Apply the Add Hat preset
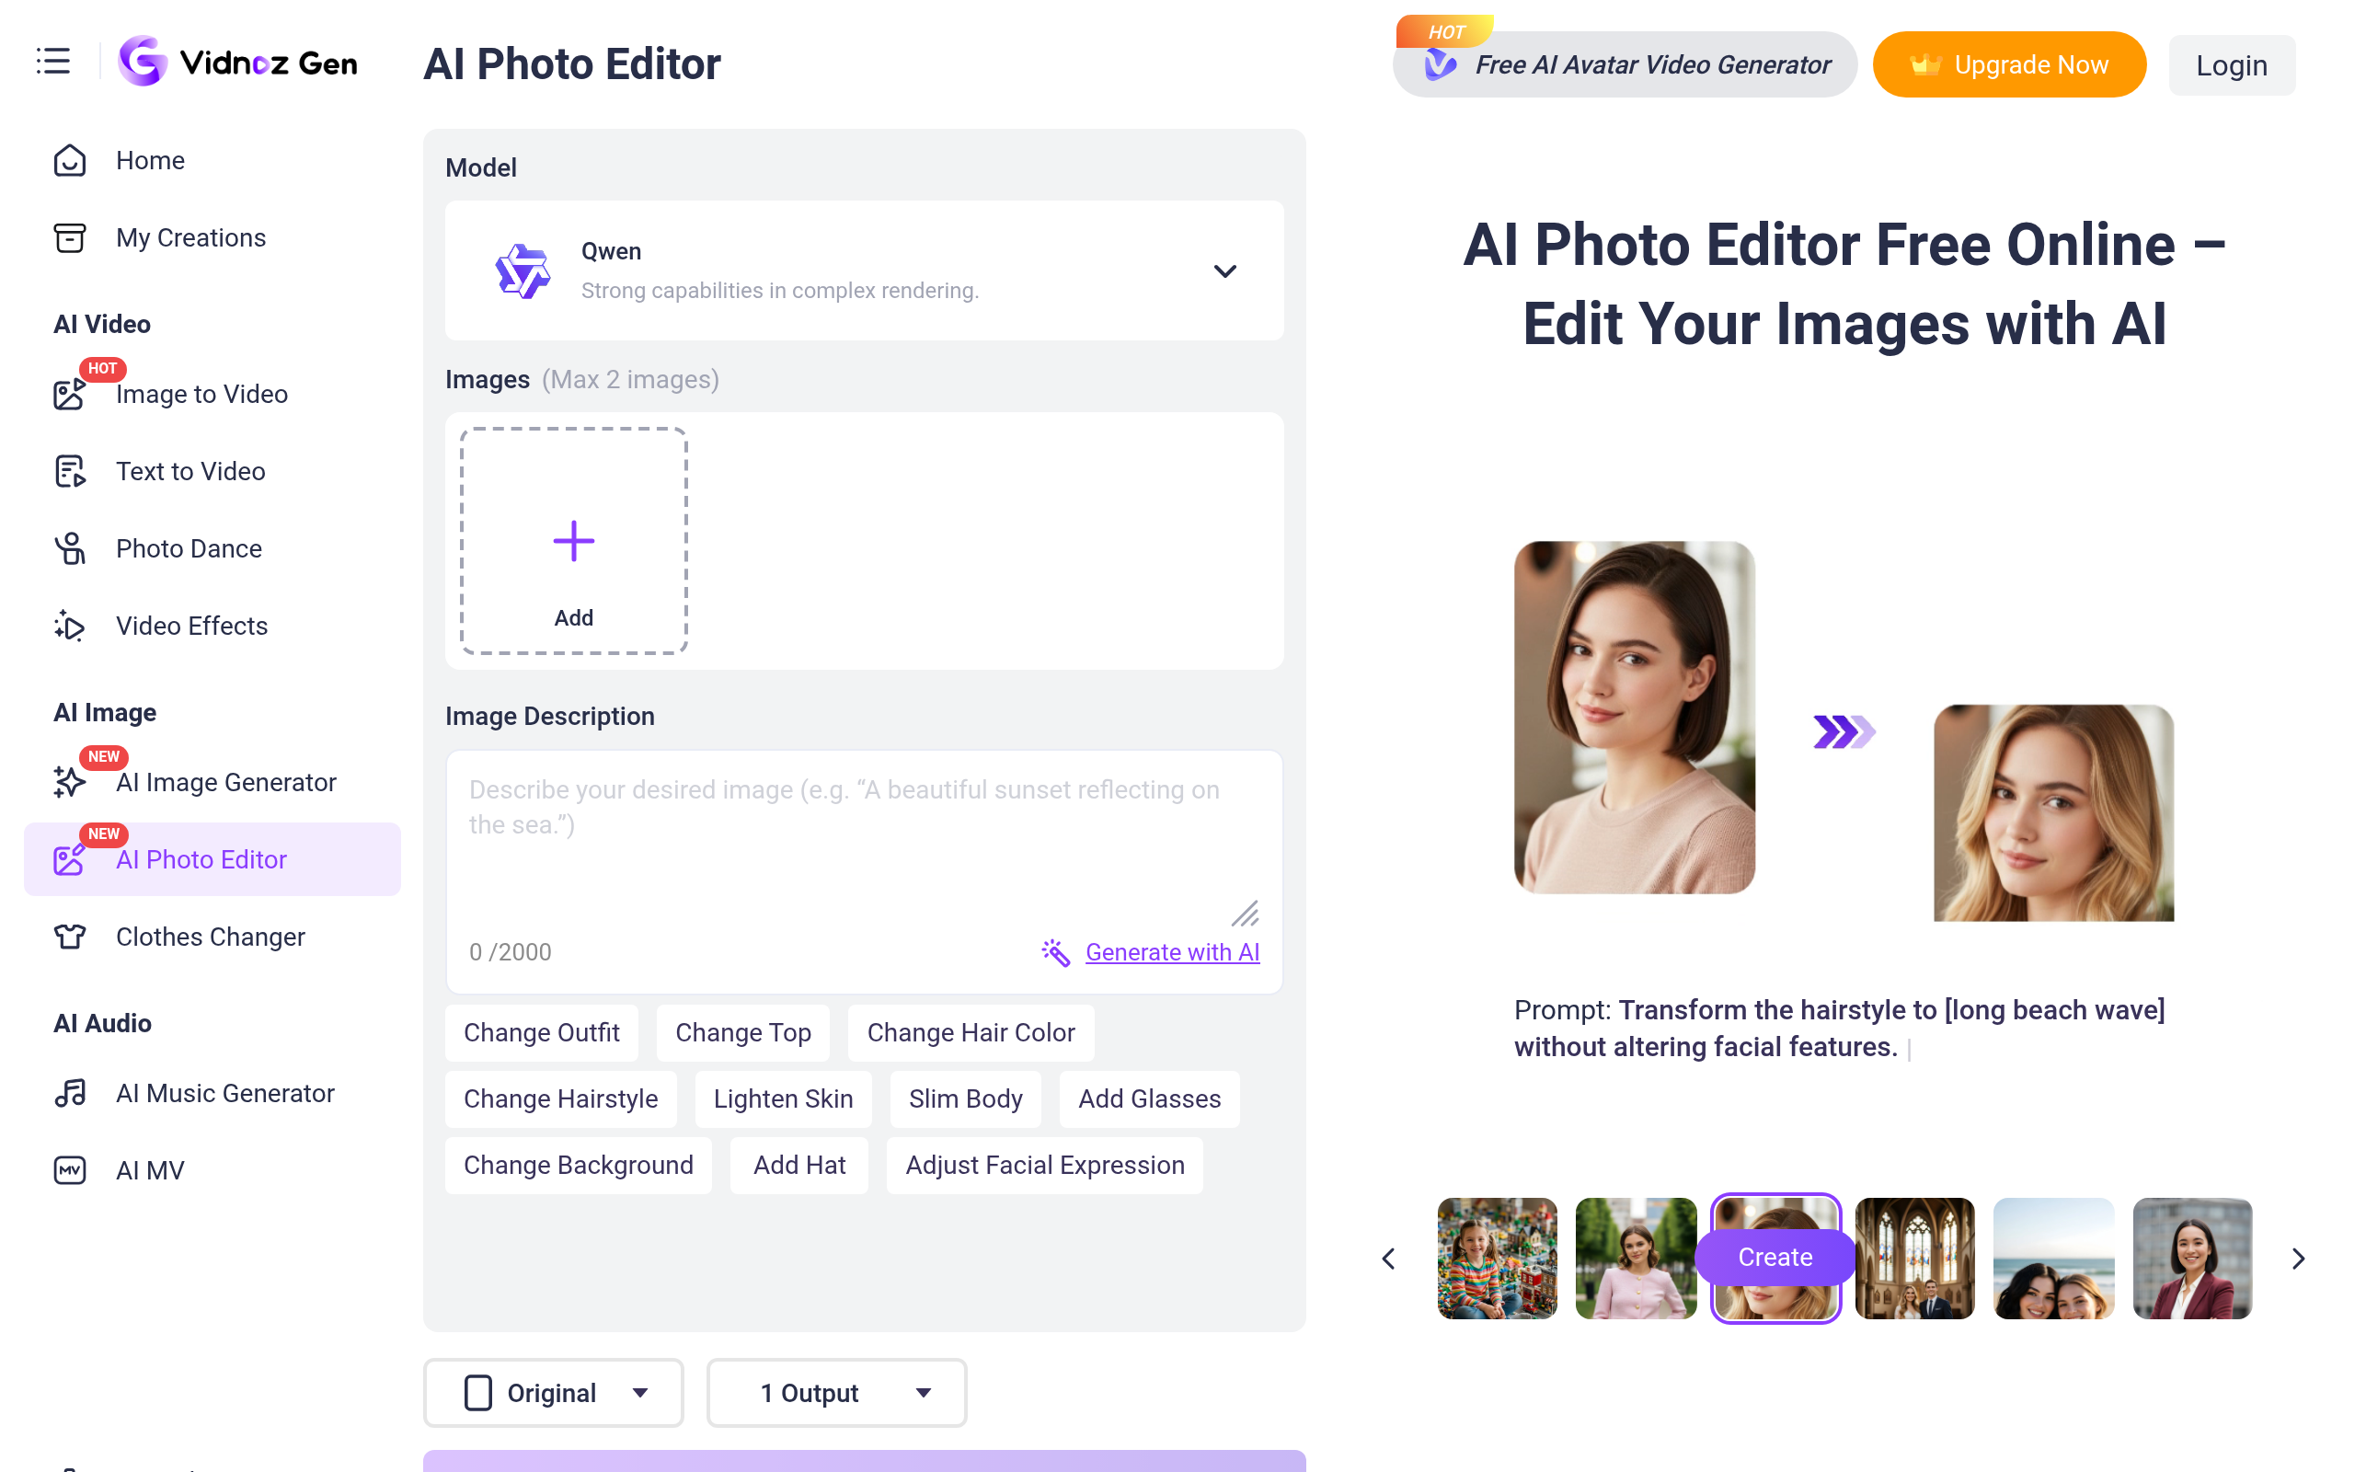 click(x=798, y=1165)
